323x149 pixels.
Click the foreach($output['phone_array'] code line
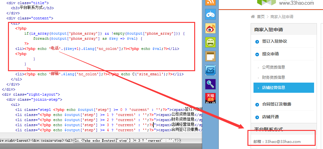pyautogui.click(x=88, y=38)
